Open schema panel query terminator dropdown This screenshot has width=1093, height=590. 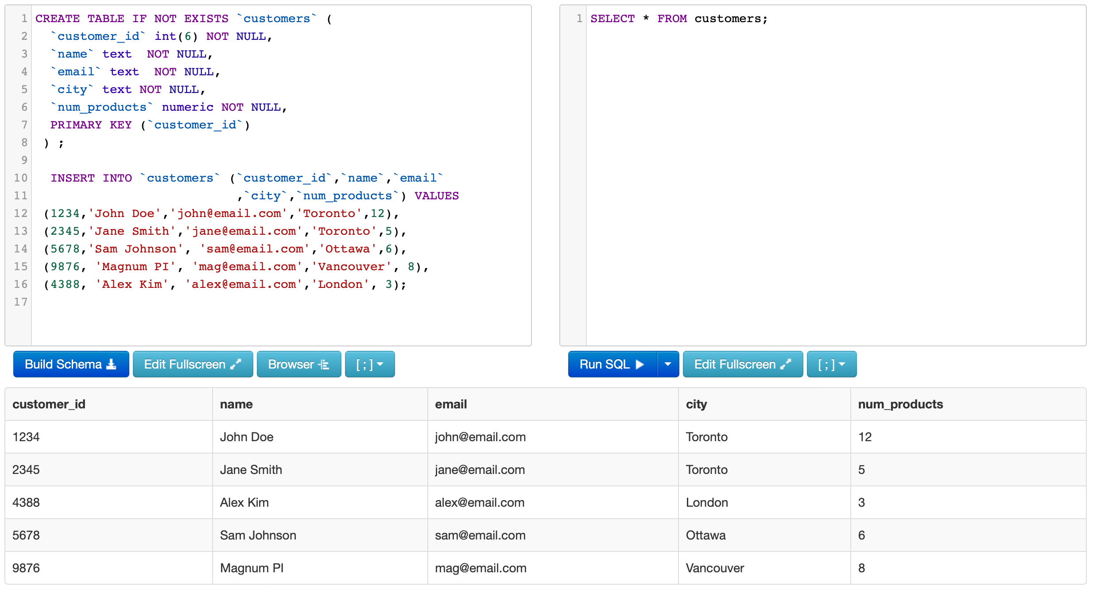[370, 364]
